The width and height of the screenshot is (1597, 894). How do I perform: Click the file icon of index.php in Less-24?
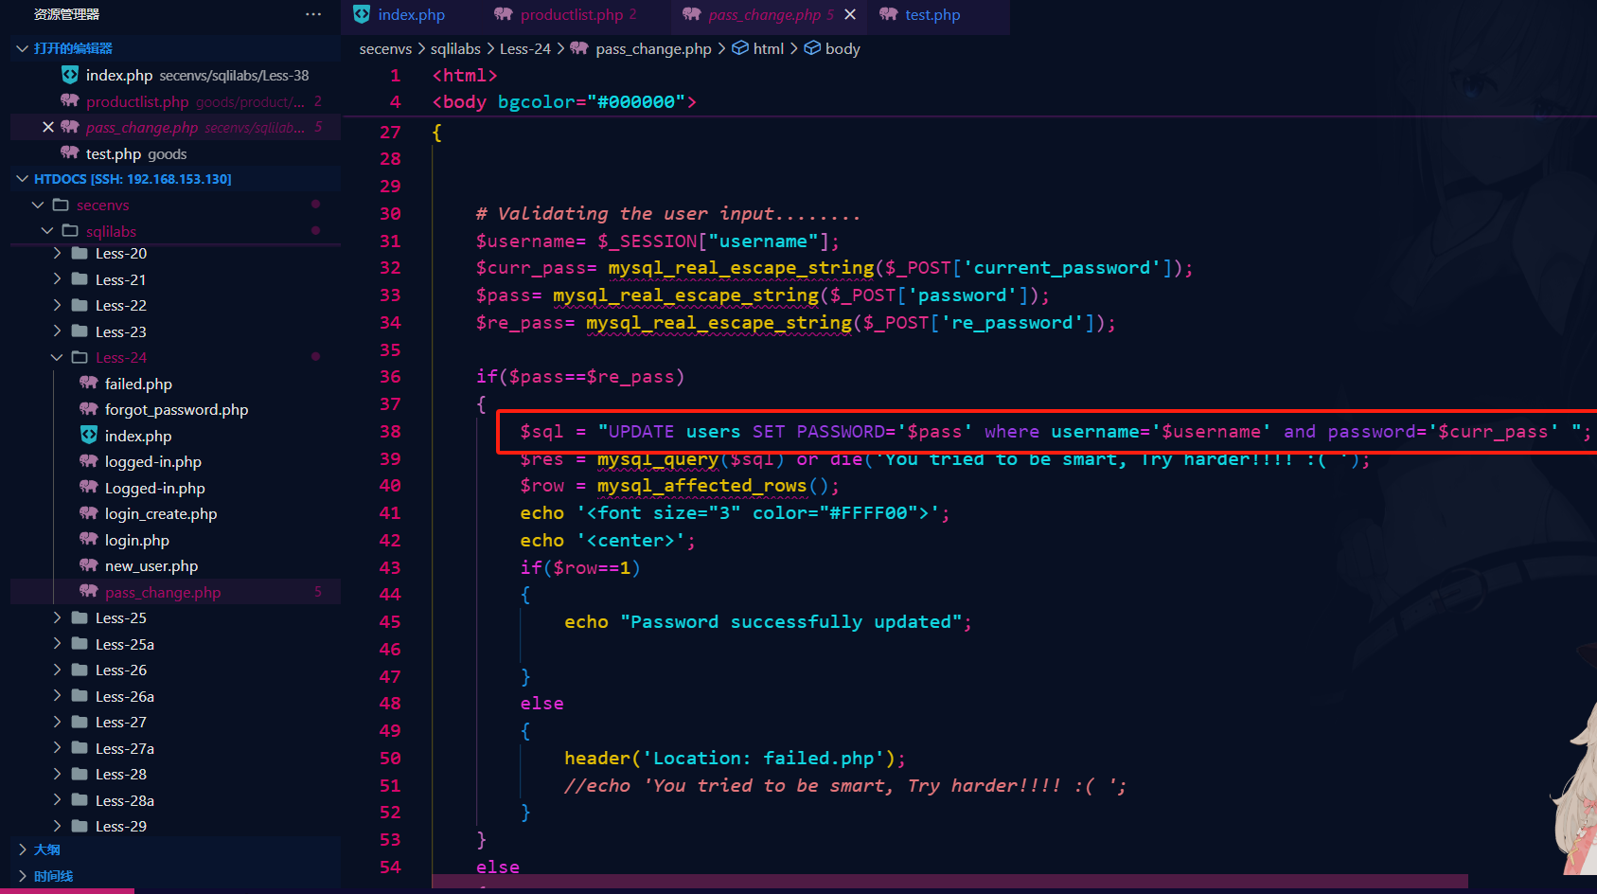tap(89, 435)
